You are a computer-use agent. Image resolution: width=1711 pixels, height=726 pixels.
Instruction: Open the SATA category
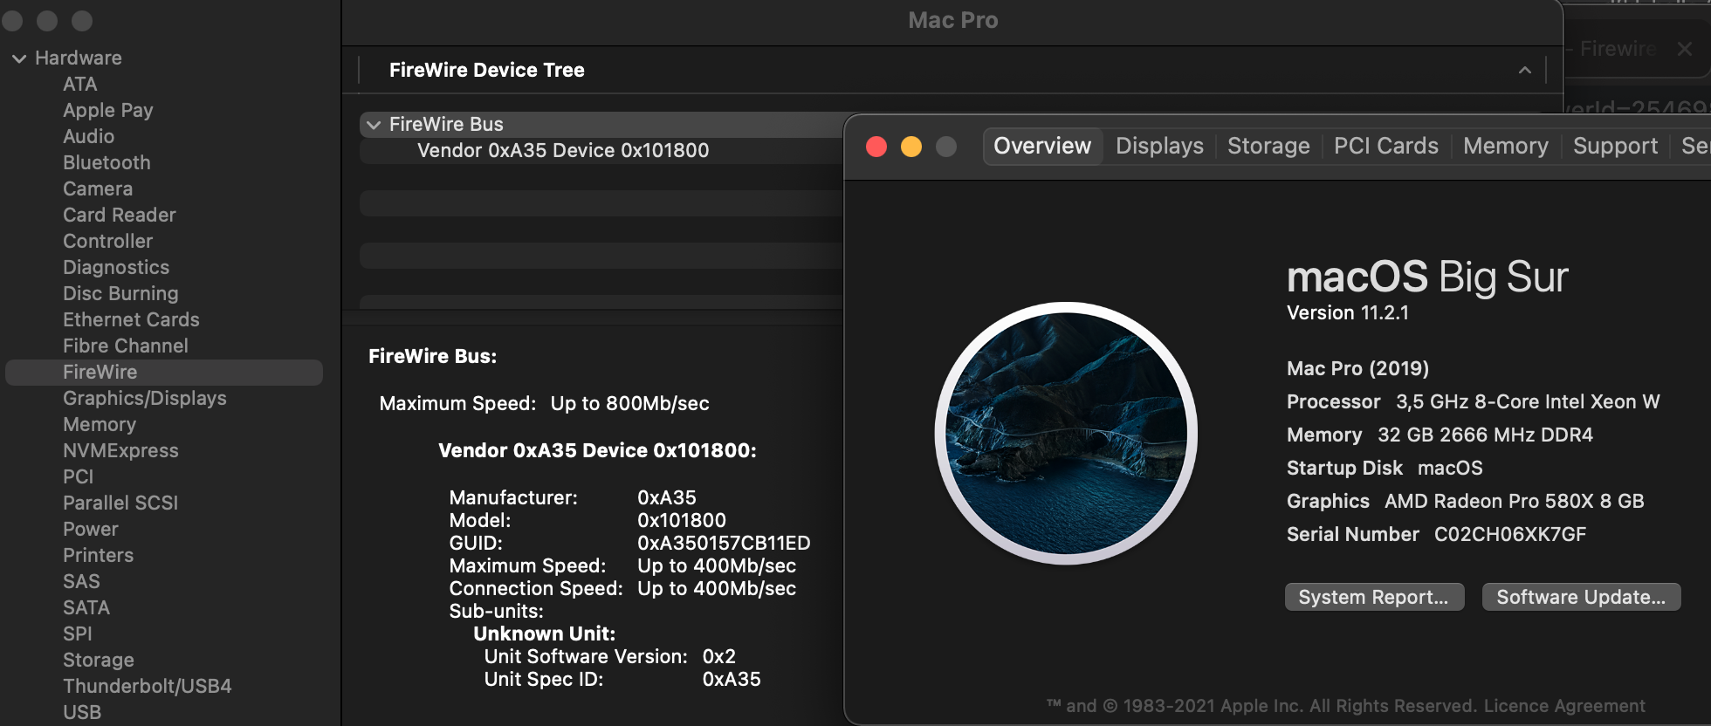pyautogui.click(x=86, y=608)
